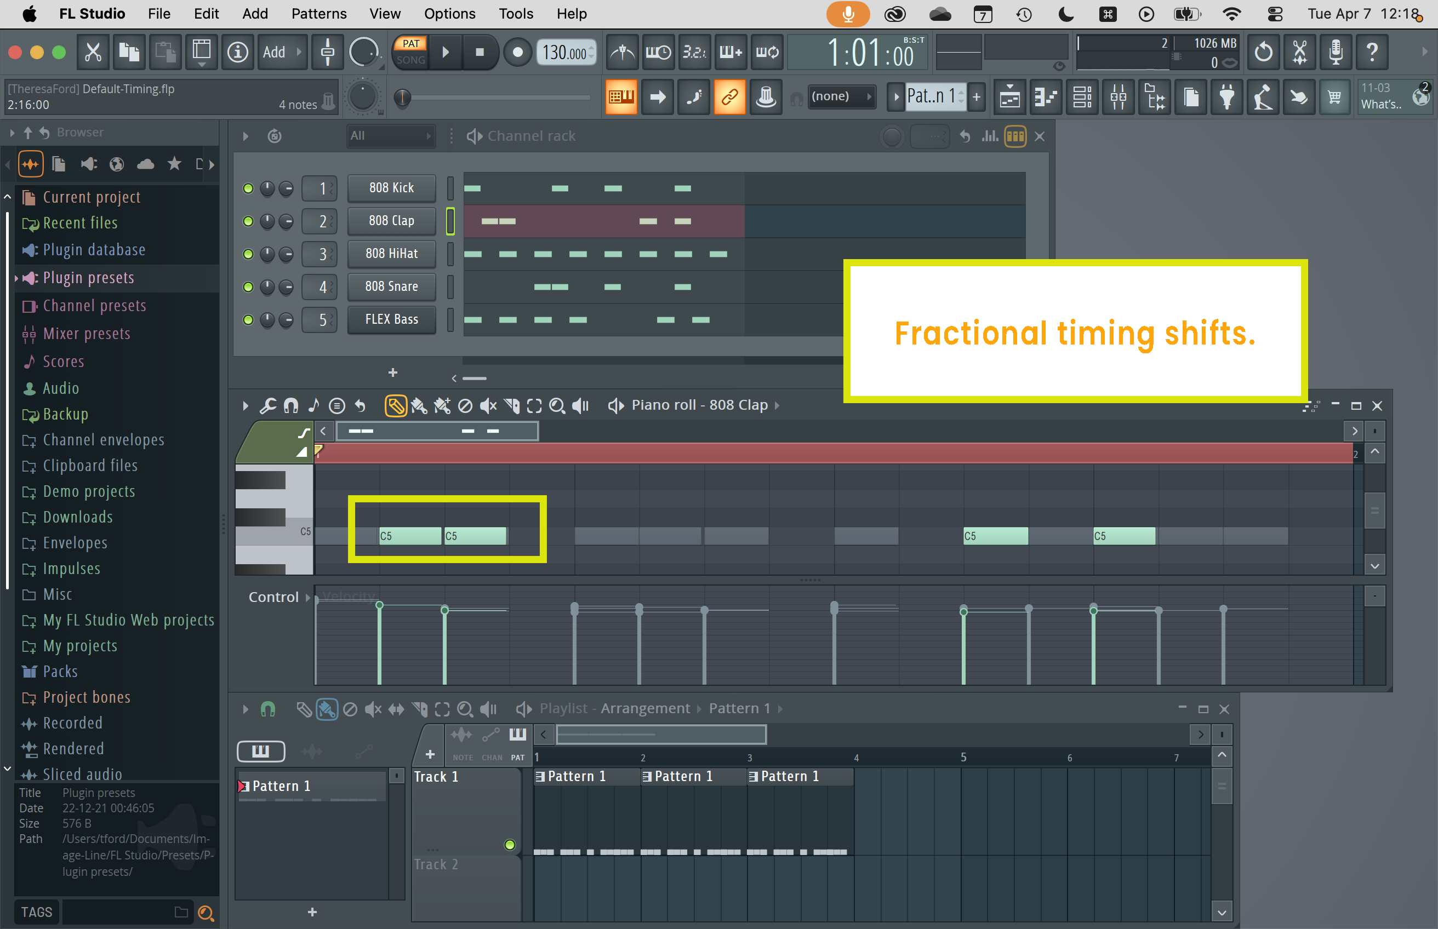Select the Paint tool in Piano roll
This screenshot has height=929, width=1438.
[x=419, y=406]
